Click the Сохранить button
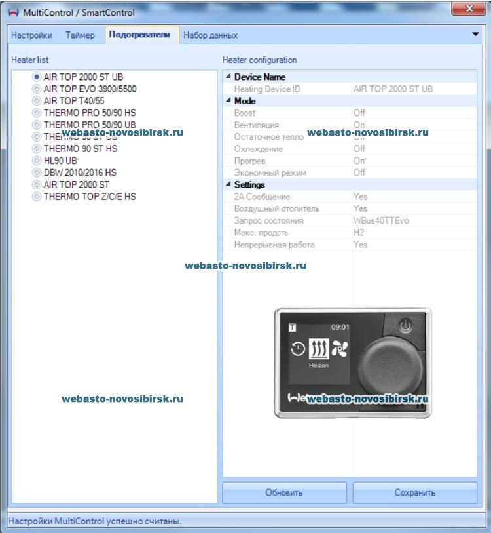 click(x=414, y=492)
